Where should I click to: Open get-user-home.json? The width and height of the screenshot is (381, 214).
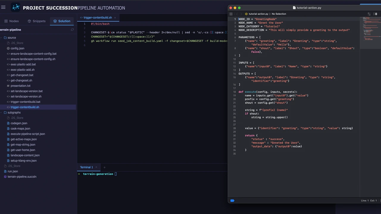pos(23,150)
